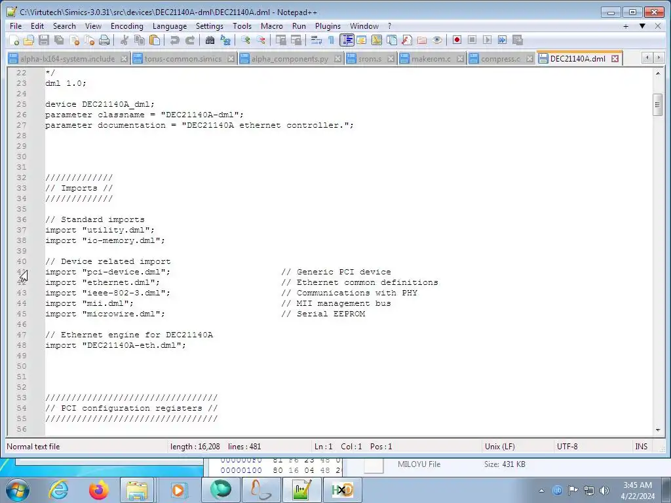671x503 pixels.
Task: Click the Paste toolbar icon
Action: tap(155, 40)
